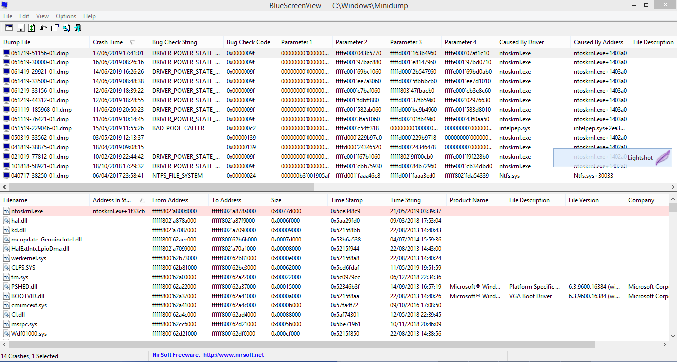Click the file icon next to Wdf01000.sys
The width and height of the screenshot is (677, 362).
point(6,334)
